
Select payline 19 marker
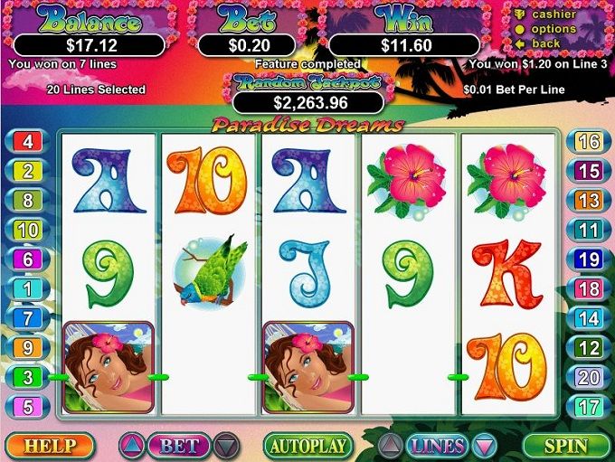coord(589,259)
